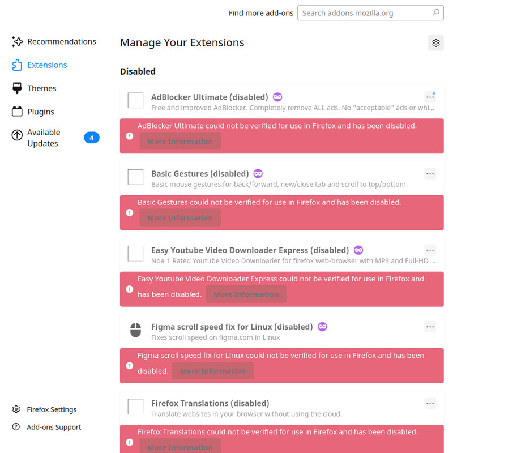Image resolution: width=517 pixels, height=453 pixels.
Task: Click the AdBlocker Ultimate extension icon placeholder
Action: click(135, 101)
